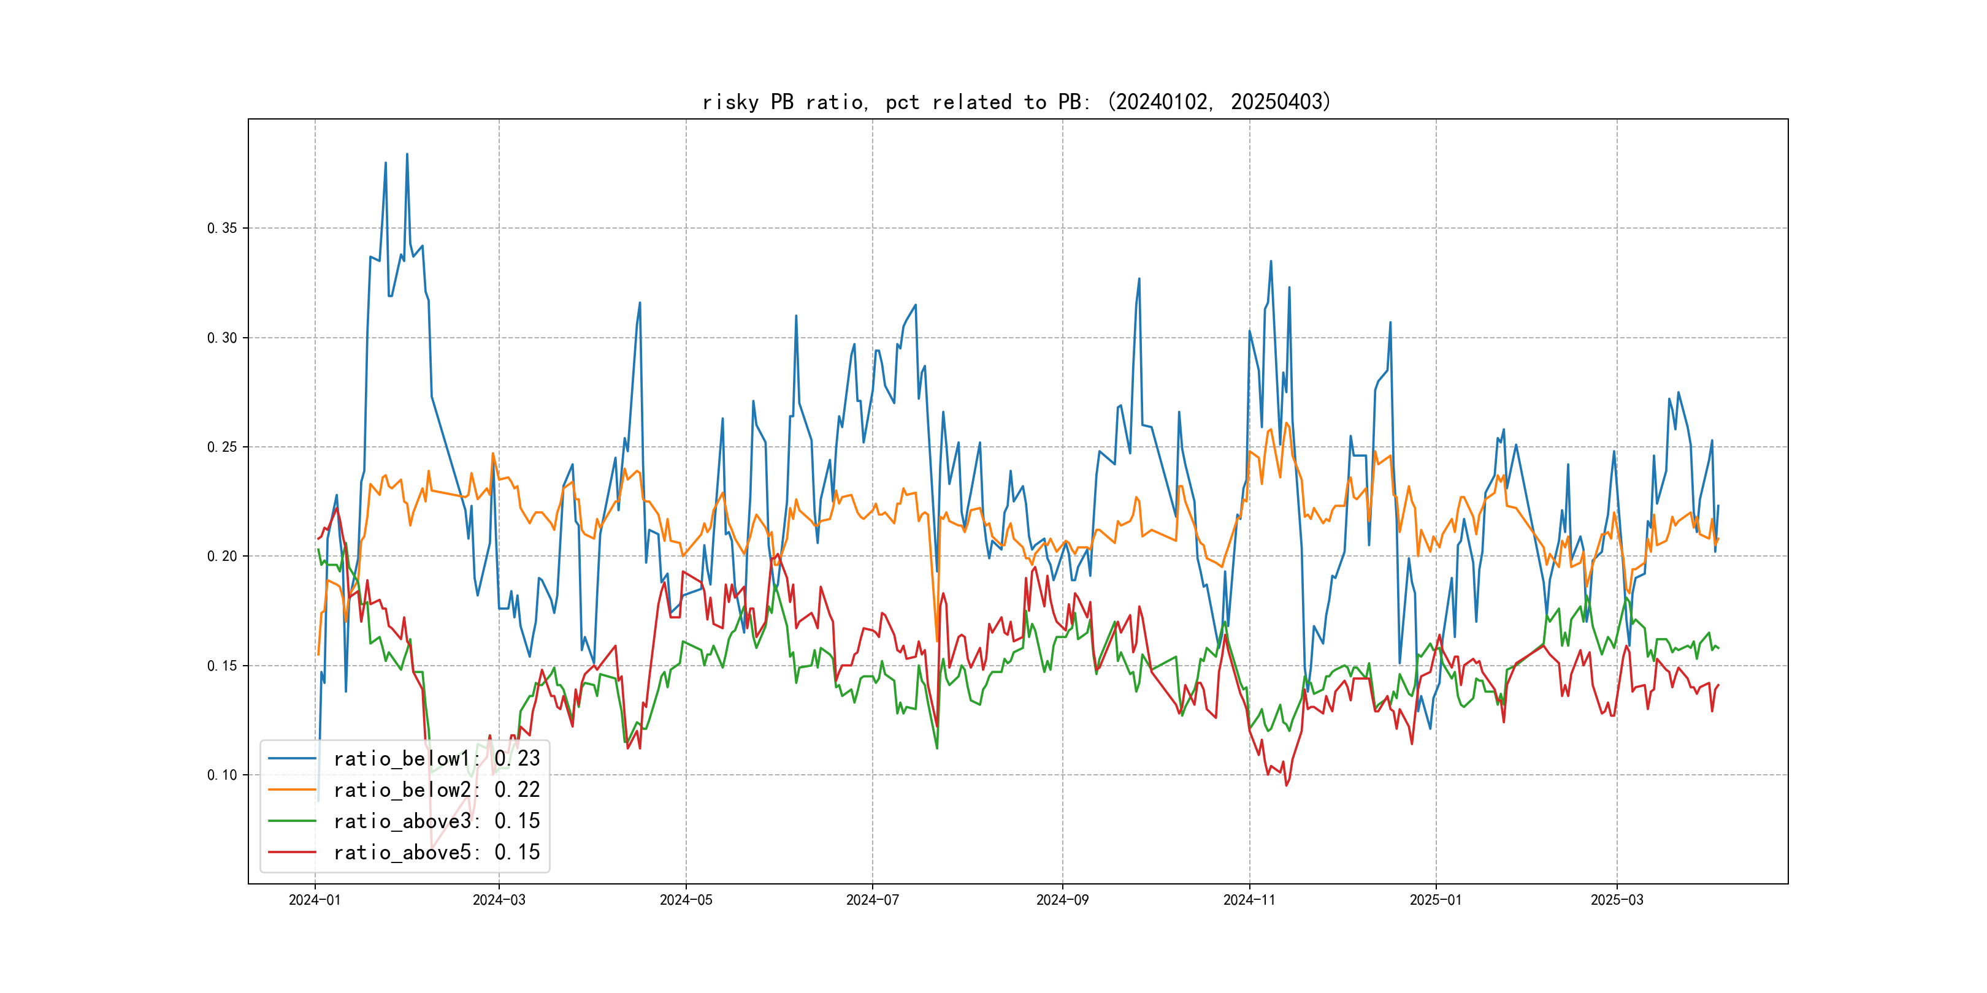The height and width of the screenshot is (993, 1987).
Task: Select the 'ratio_below1: 0.23' legend label
Action: click(437, 759)
